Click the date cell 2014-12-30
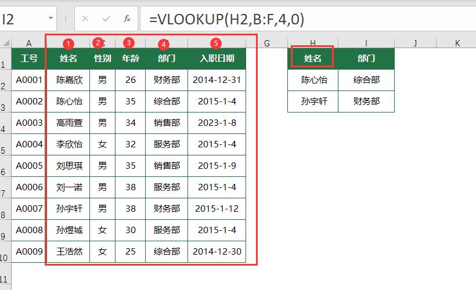Viewport: 476px width, 290px height. point(217,252)
